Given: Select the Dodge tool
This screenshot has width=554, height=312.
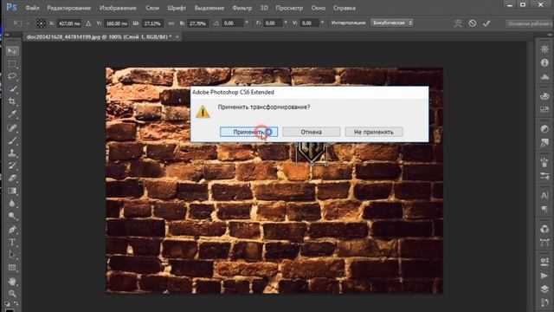Looking at the screenshot, I should coord(12,216).
